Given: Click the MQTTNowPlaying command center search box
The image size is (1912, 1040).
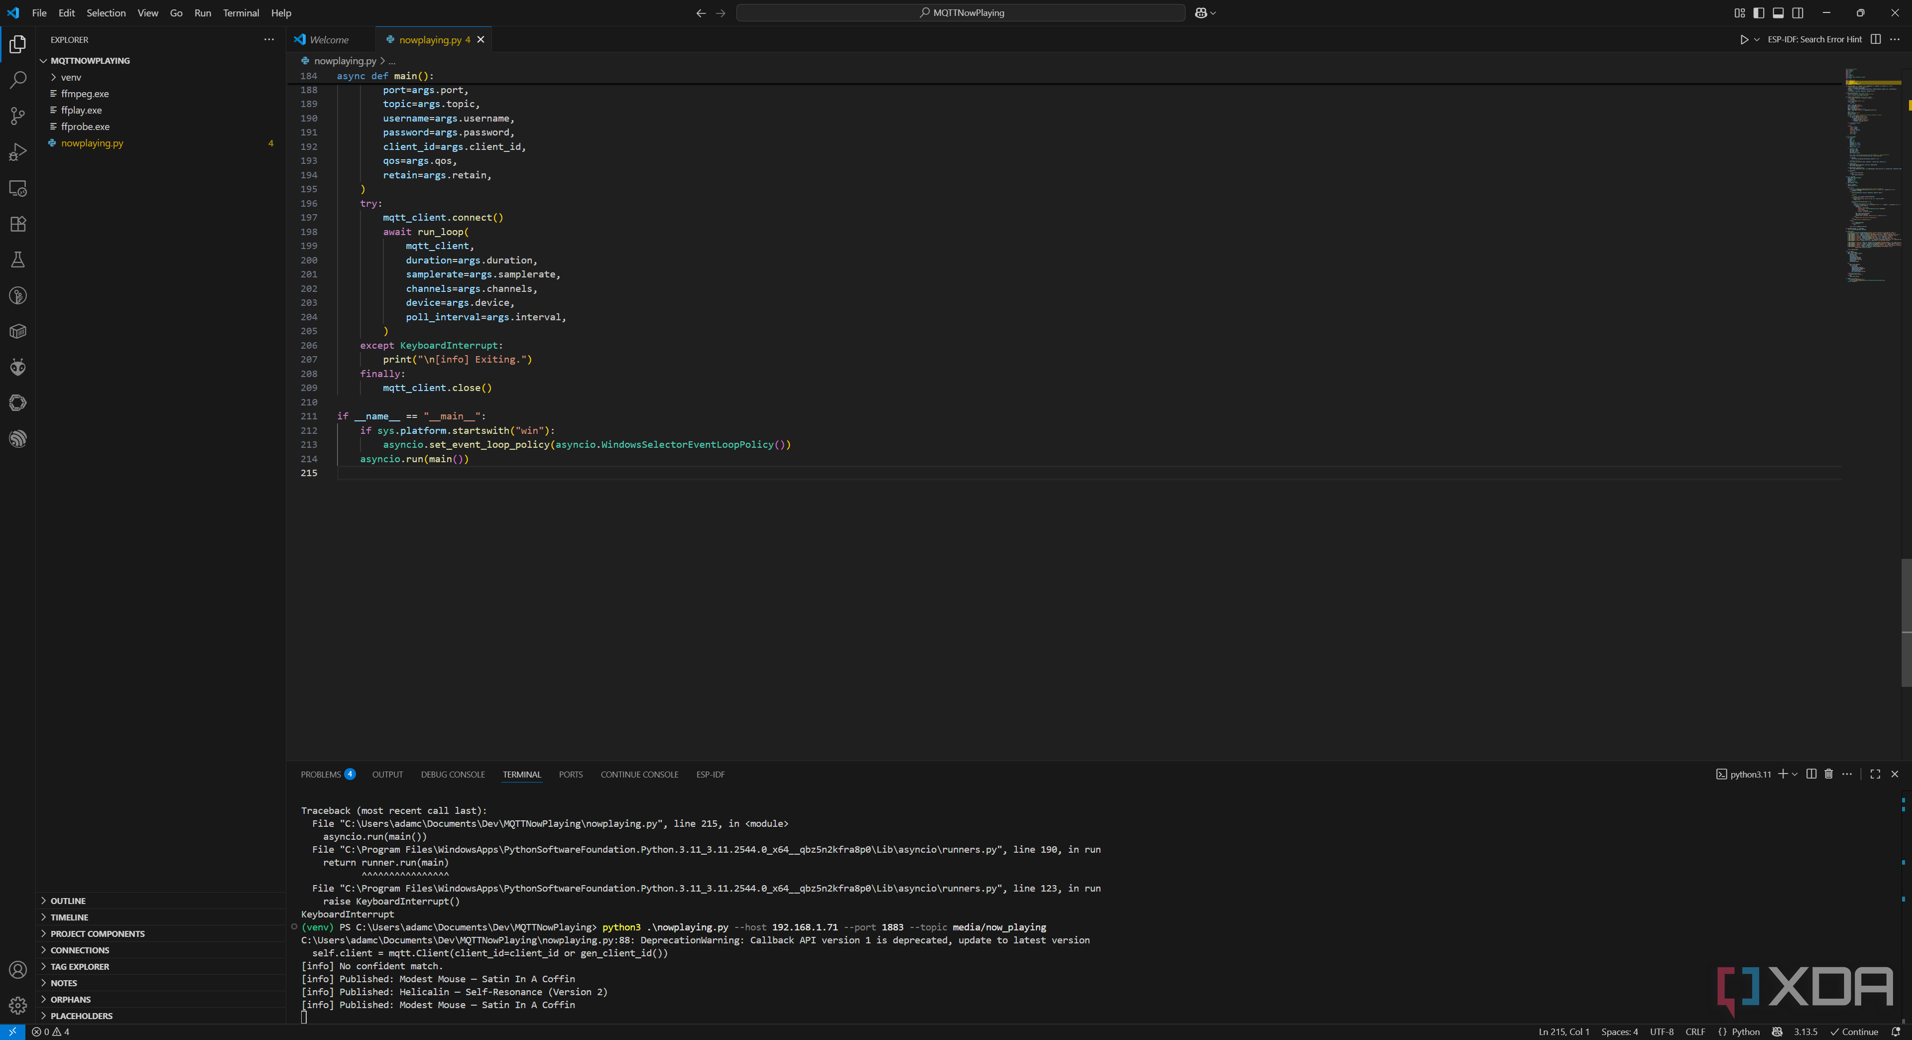Looking at the screenshot, I should [x=960, y=12].
